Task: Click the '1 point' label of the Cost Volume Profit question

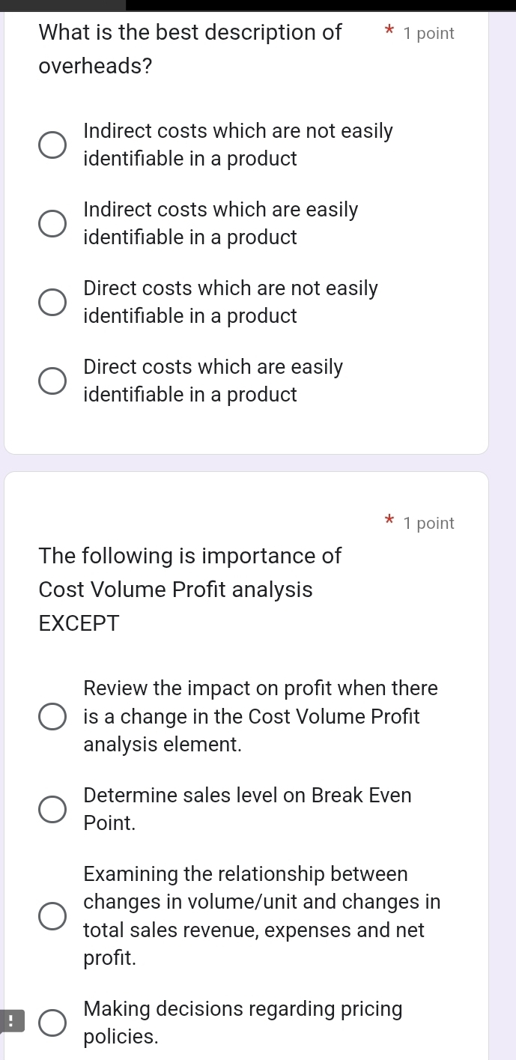Action: 428,524
